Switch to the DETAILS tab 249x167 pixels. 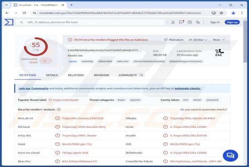pyautogui.click(x=52, y=75)
